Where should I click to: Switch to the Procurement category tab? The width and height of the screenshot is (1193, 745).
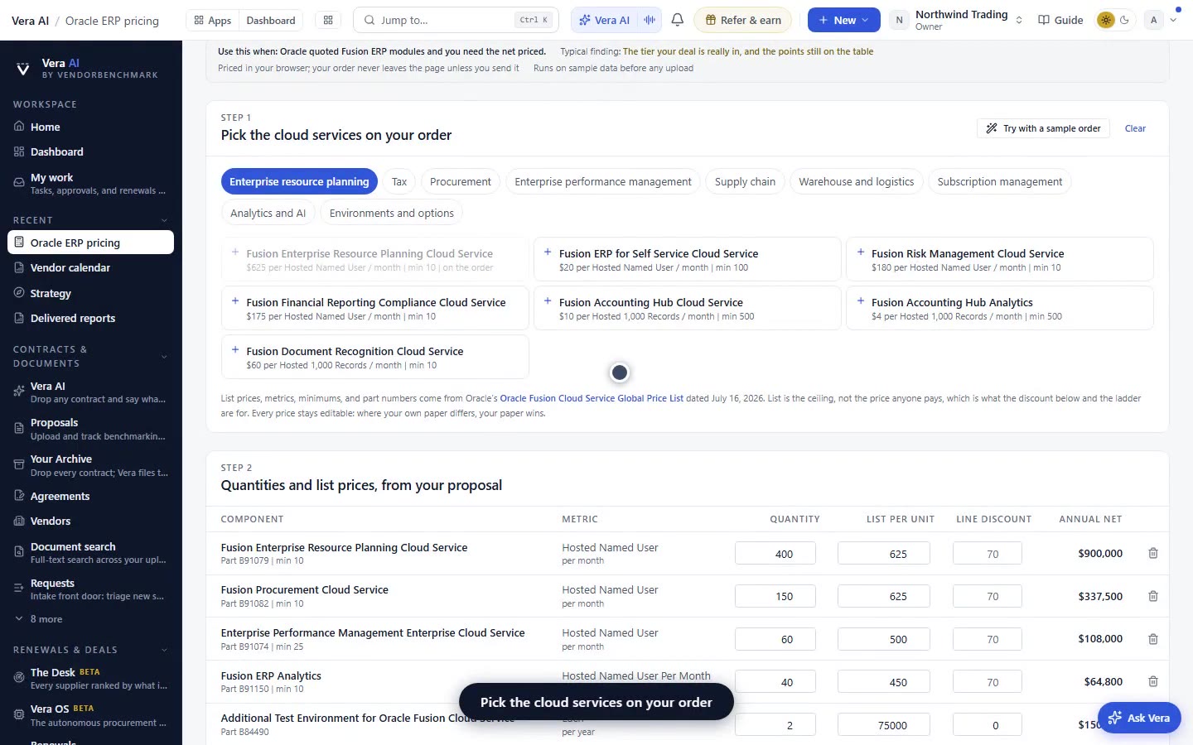pos(461,182)
